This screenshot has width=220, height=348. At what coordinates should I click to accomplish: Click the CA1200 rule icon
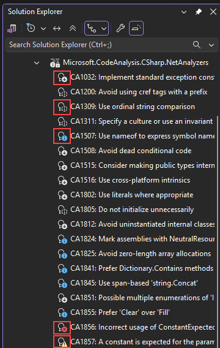point(62,93)
